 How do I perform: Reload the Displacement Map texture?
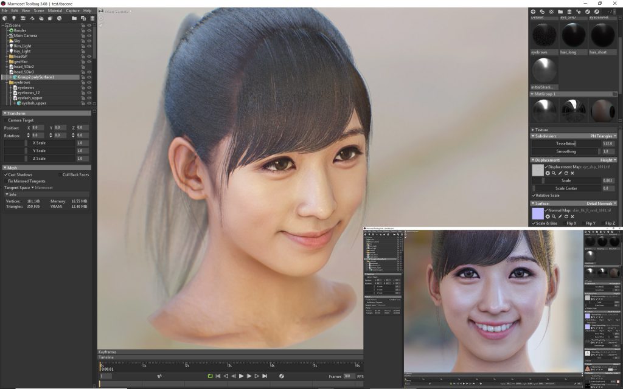[x=566, y=173]
